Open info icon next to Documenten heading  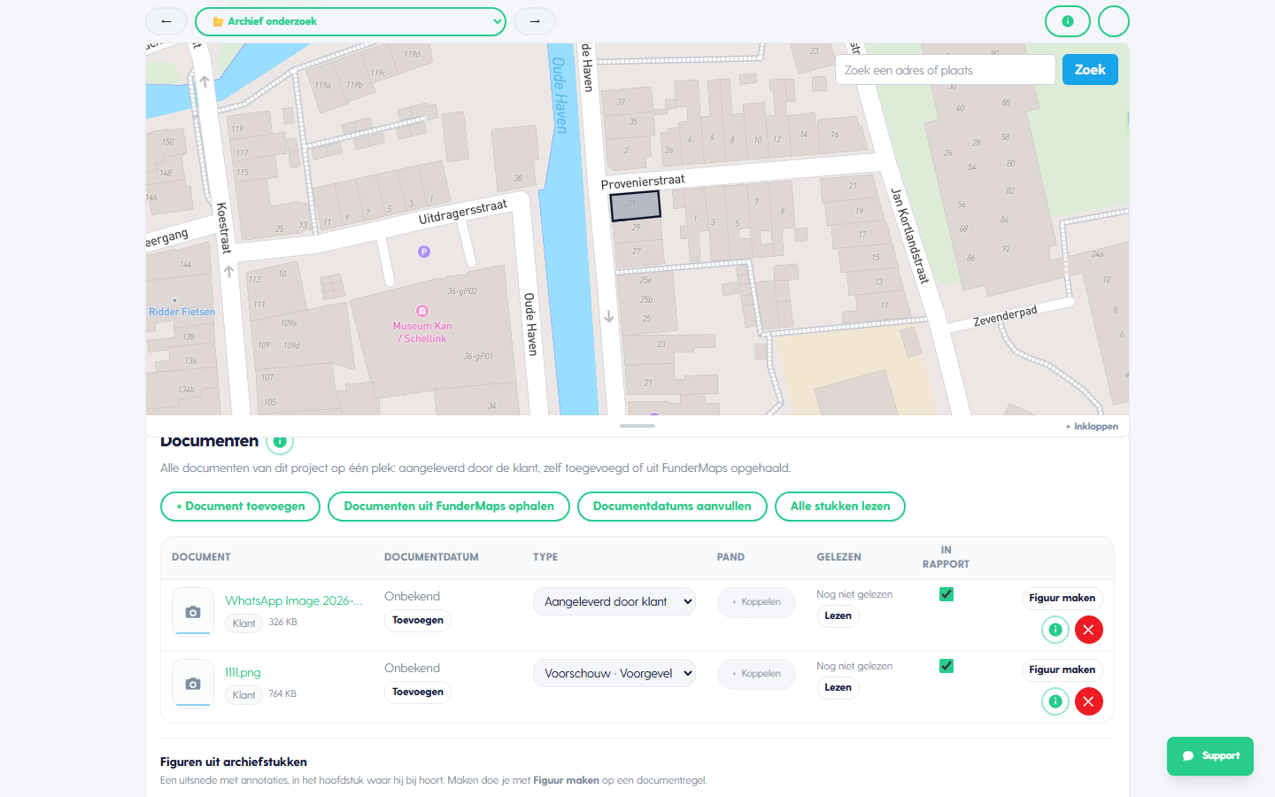(x=280, y=441)
